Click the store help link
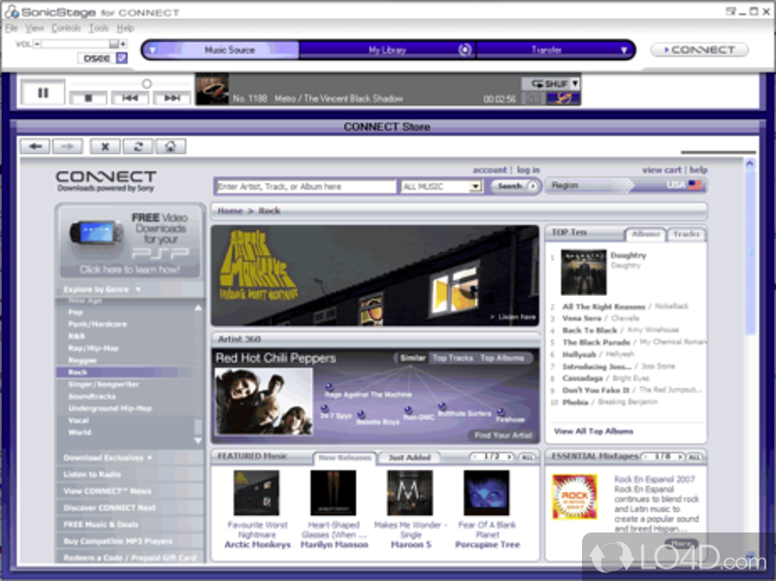The width and height of the screenshot is (776, 581). pos(698,170)
